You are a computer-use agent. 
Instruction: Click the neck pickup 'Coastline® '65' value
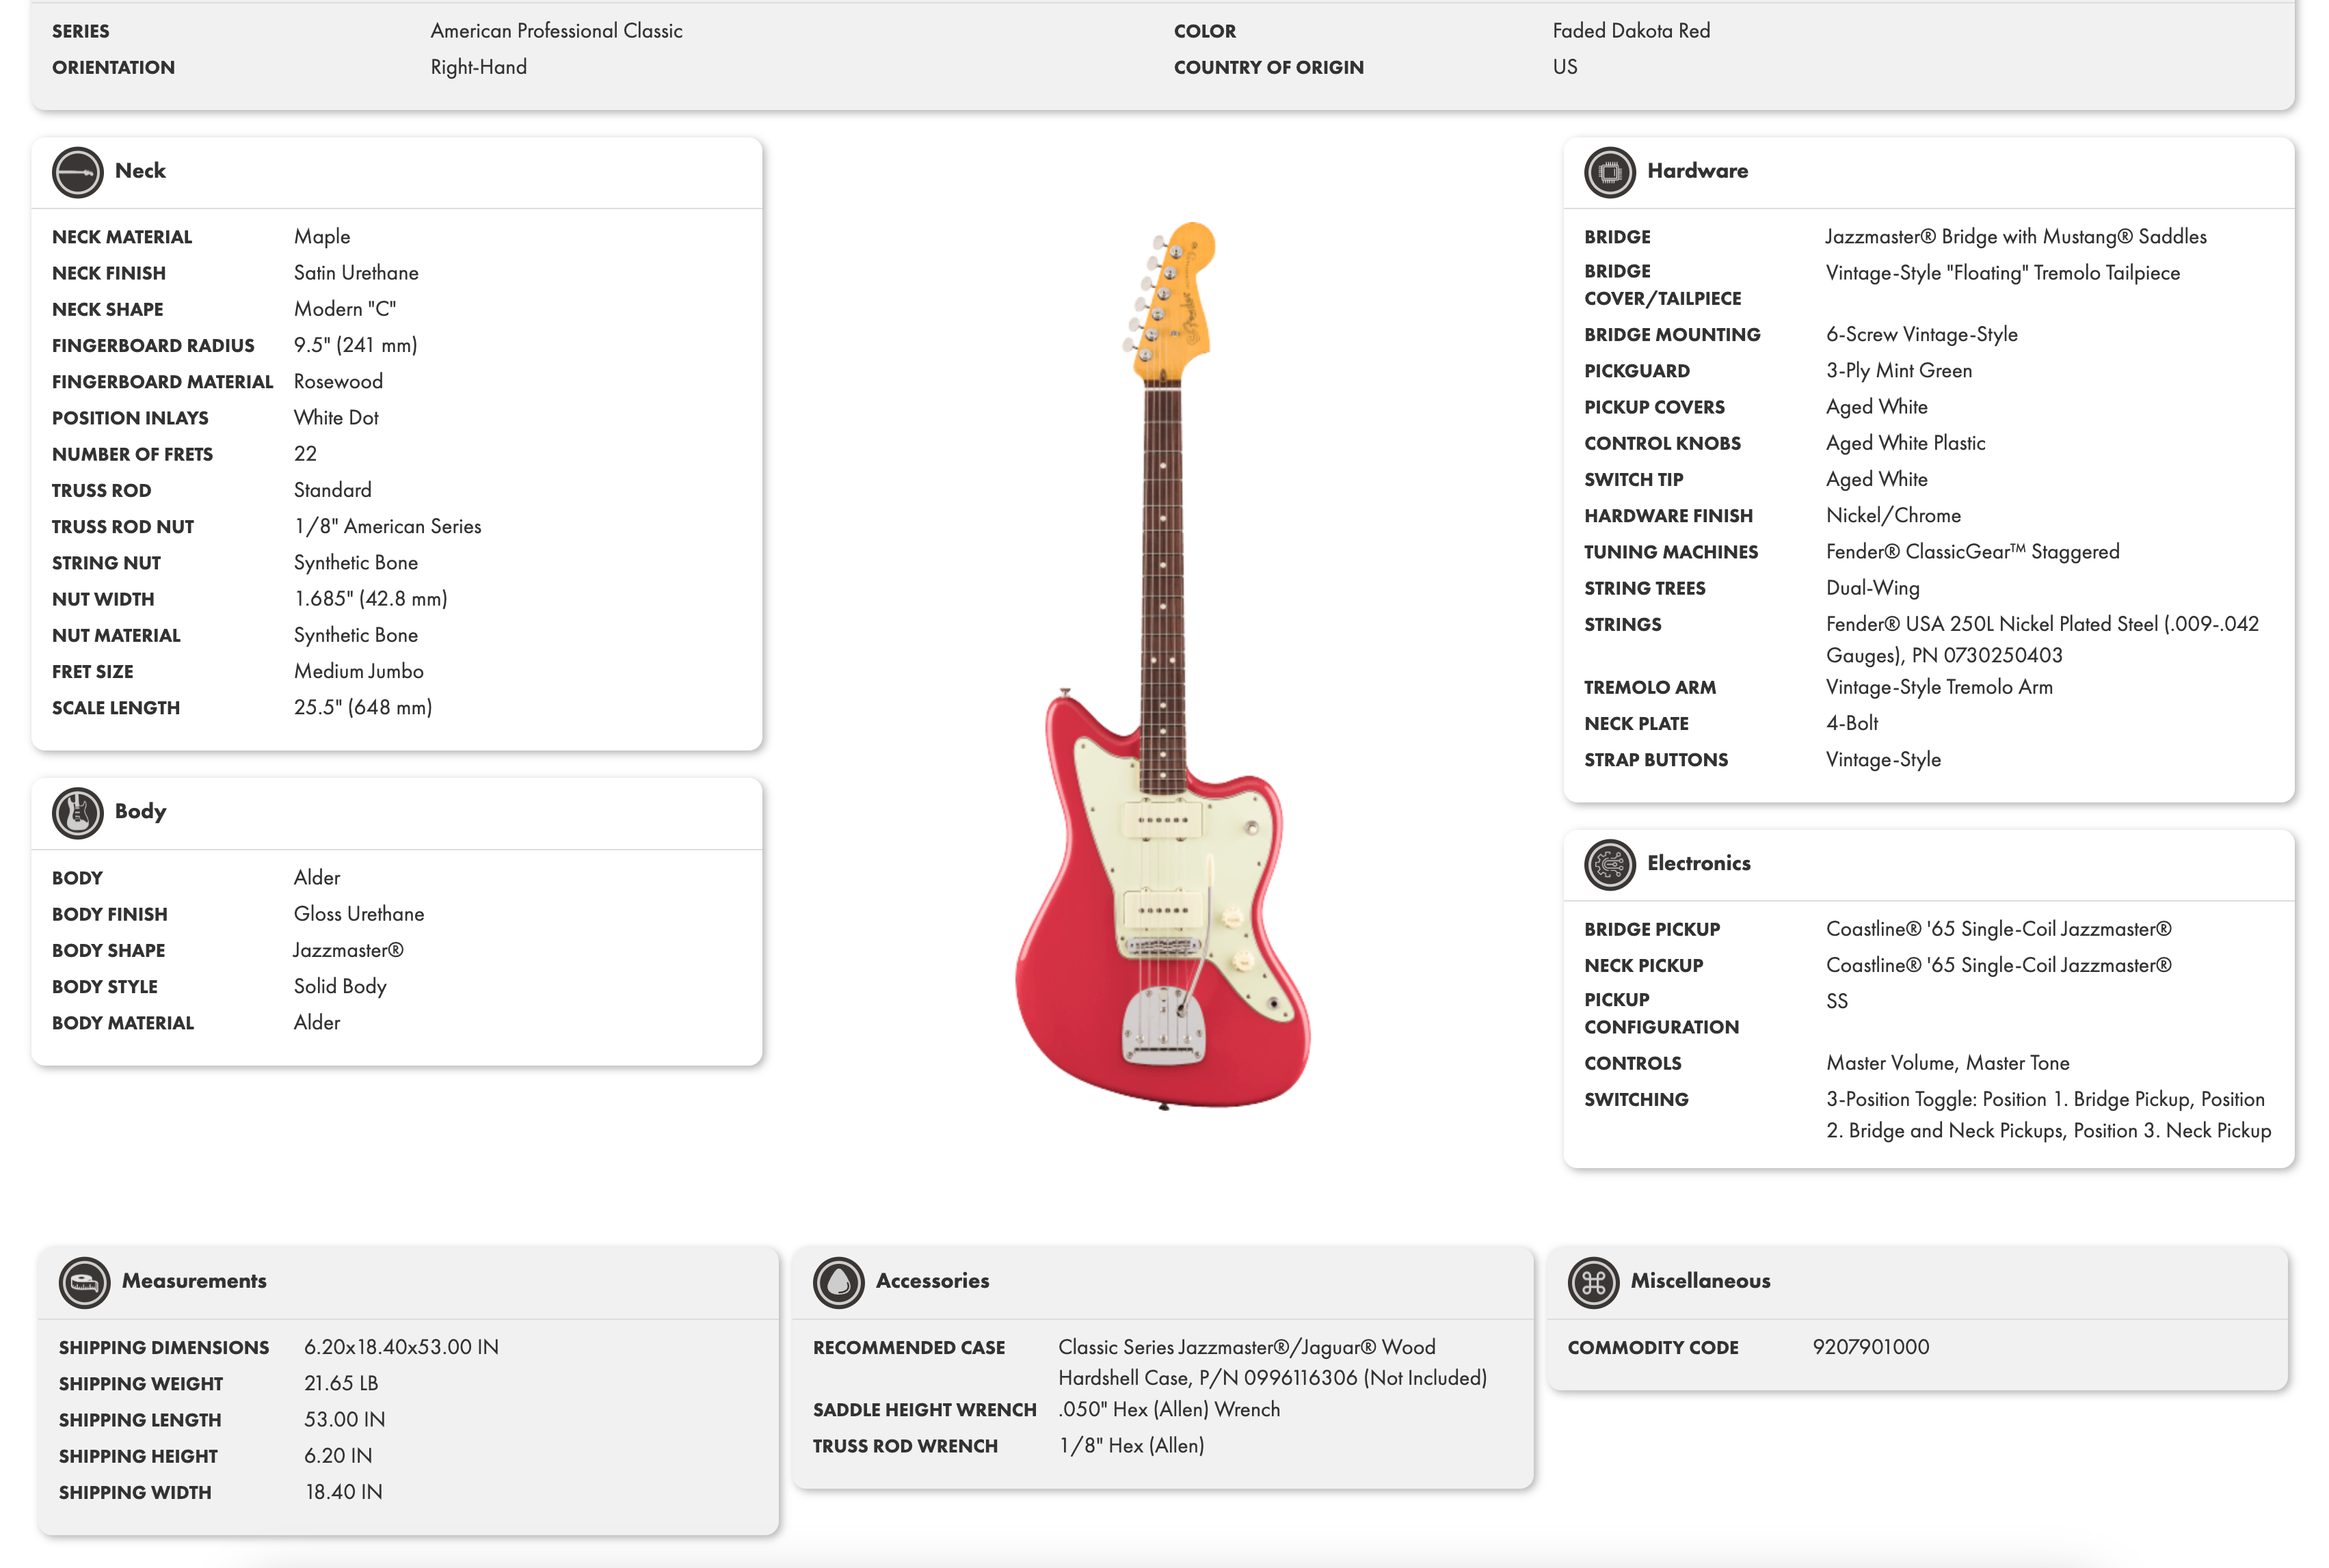(1998, 965)
